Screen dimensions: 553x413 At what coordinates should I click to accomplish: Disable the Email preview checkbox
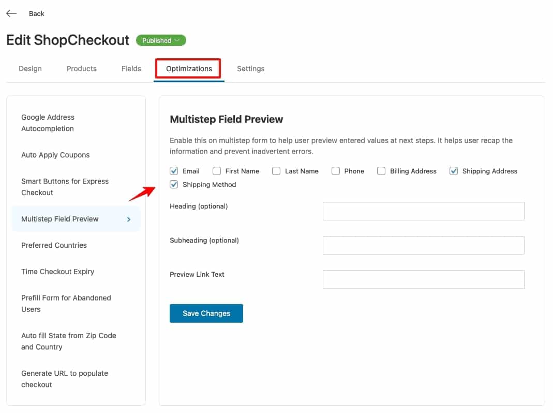pos(174,171)
